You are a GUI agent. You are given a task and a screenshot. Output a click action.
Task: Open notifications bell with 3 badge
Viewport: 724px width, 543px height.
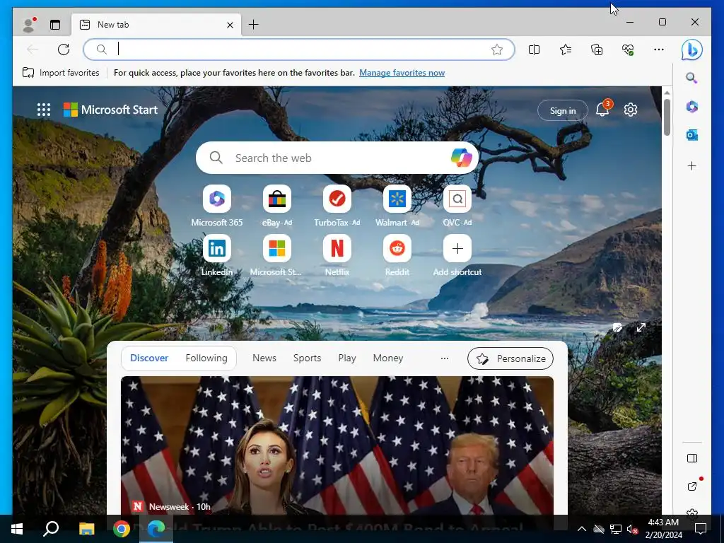(602, 110)
